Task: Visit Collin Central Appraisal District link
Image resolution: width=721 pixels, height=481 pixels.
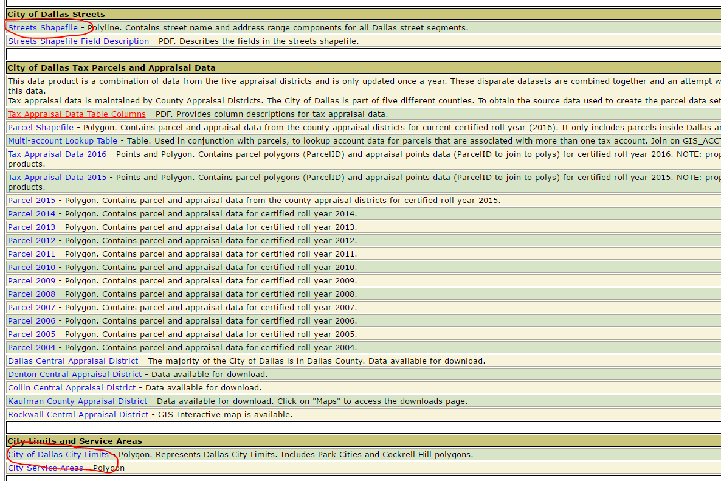Action: (72, 387)
